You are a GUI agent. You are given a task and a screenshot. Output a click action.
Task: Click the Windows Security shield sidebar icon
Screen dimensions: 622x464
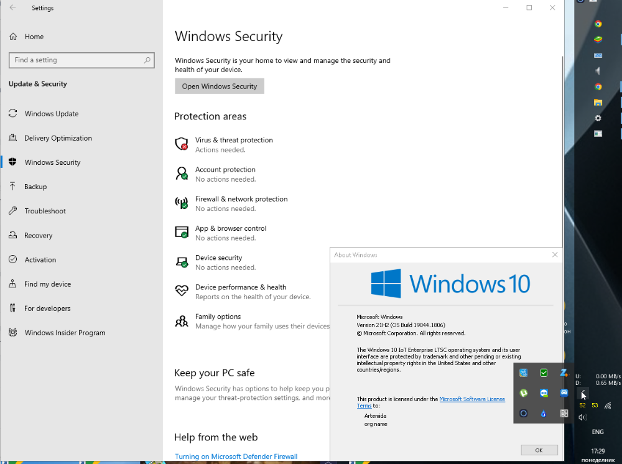12,162
